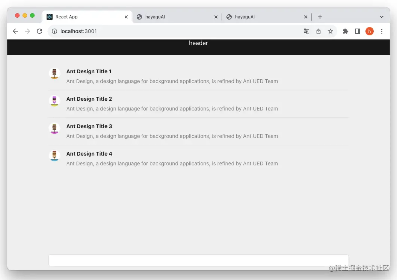Close the React App tab

coord(126,17)
